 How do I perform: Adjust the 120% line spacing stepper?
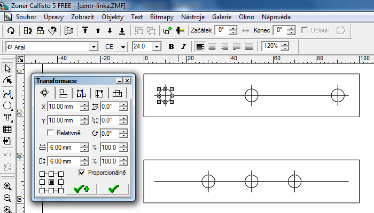tap(285, 46)
